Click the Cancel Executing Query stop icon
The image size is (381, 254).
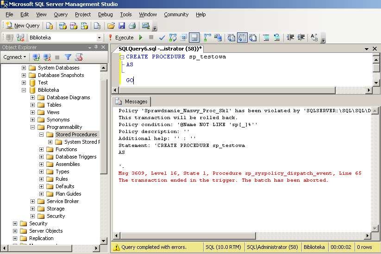[x=151, y=37]
